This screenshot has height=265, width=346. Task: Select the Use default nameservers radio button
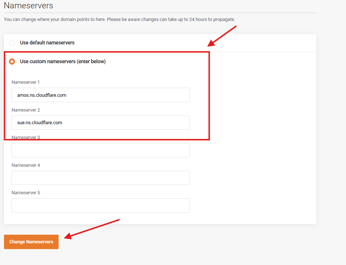12,43
